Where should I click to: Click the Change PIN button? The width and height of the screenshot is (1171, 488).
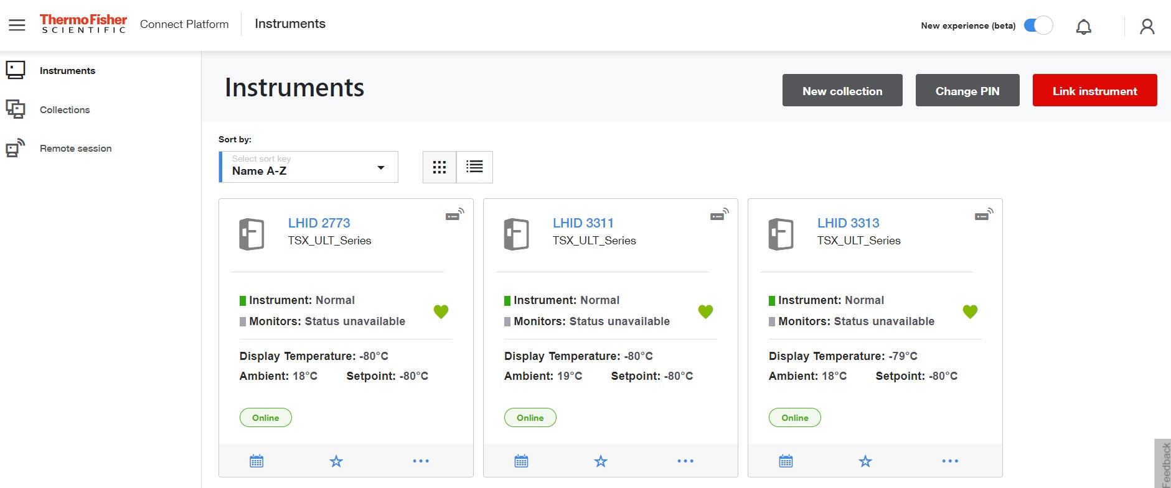click(x=967, y=90)
